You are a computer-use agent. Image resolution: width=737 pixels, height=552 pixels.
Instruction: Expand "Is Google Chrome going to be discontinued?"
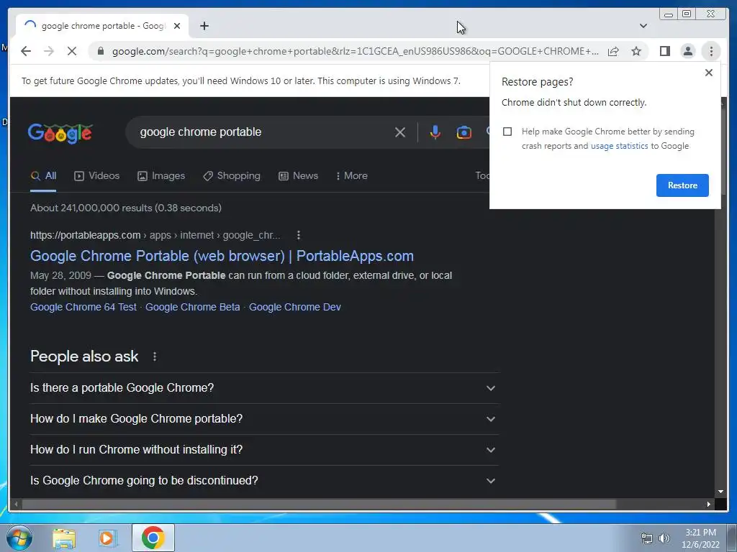tap(264, 481)
